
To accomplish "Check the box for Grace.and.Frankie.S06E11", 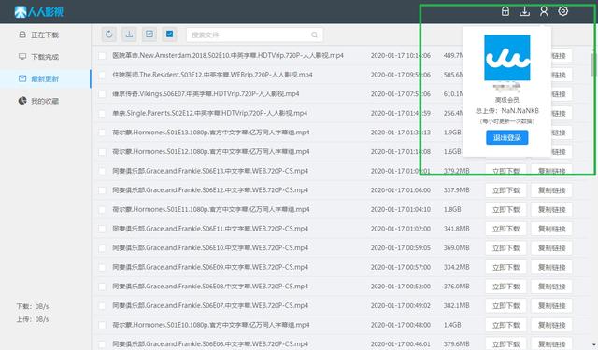I will point(102,229).
